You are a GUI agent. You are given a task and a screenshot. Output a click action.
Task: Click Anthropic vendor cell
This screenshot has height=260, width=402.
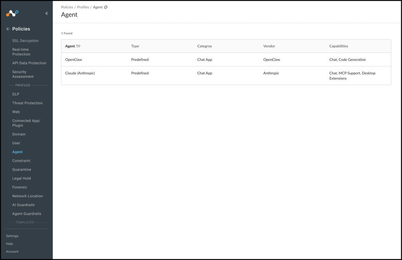point(271,73)
